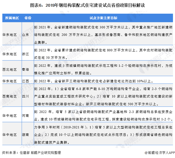The height and width of the screenshot is (158, 175).
Task: Click the '省份' column header
Action: tap(28, 18)
